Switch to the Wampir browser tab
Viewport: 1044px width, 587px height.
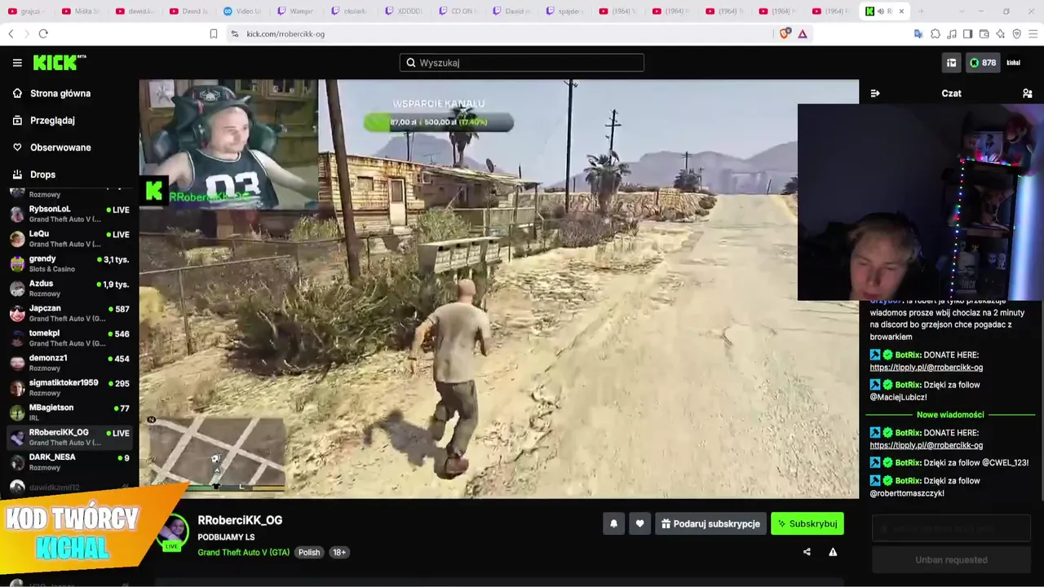(x=298, y=11)
